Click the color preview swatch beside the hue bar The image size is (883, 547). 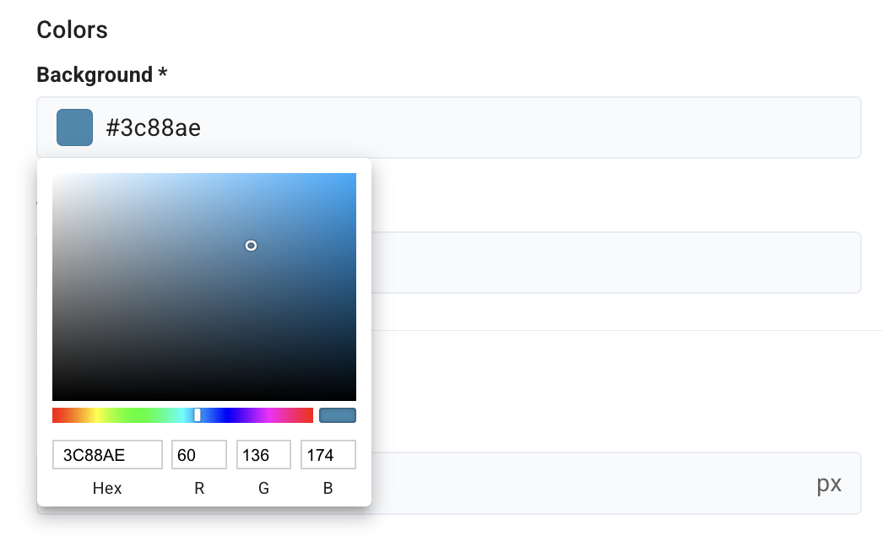point(337,415)
